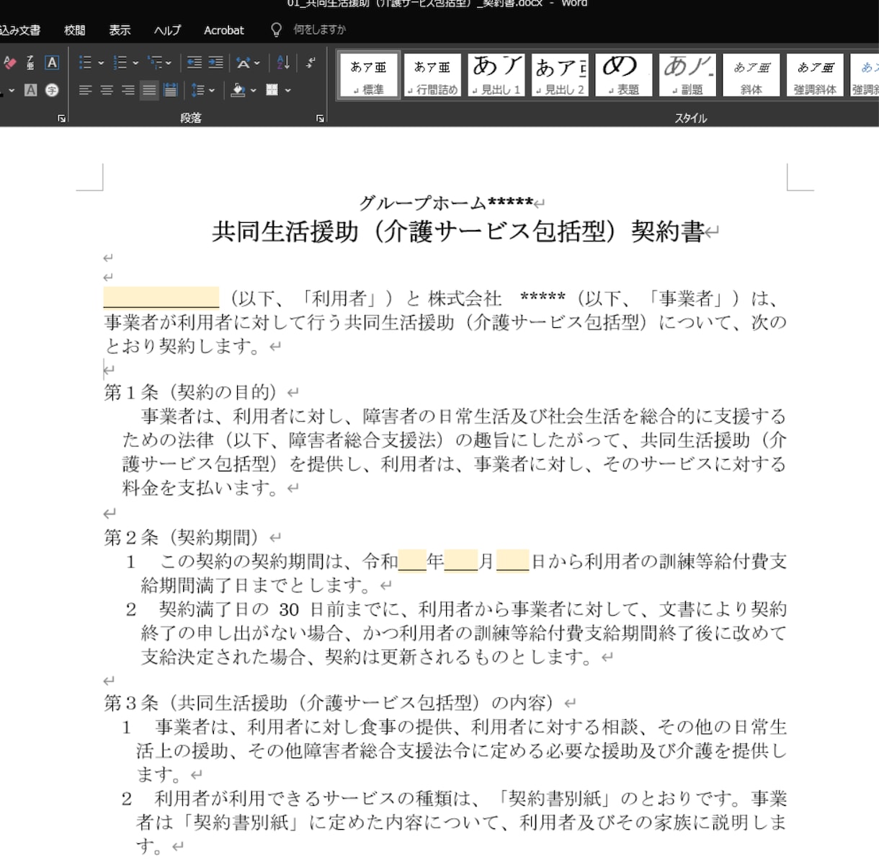Screen dimensions: 879x865
Task: Apply the 副題 (Subtitle) style
Action: pyautogui.click(x=687, y=75)
